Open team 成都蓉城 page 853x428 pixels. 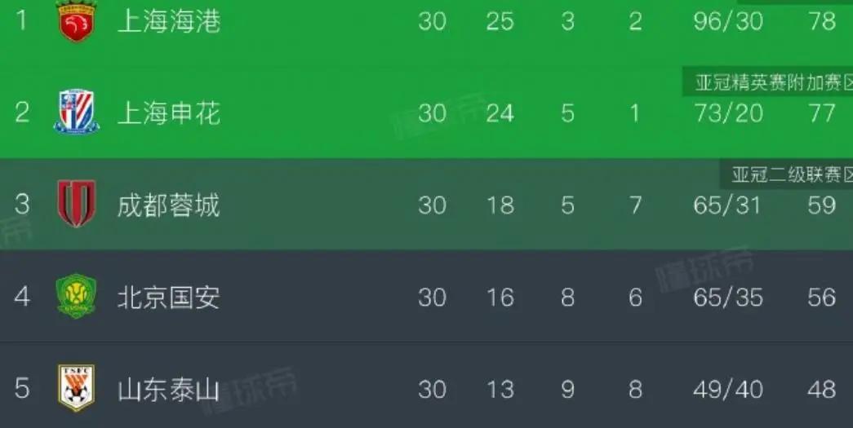[x=169, y=205]
